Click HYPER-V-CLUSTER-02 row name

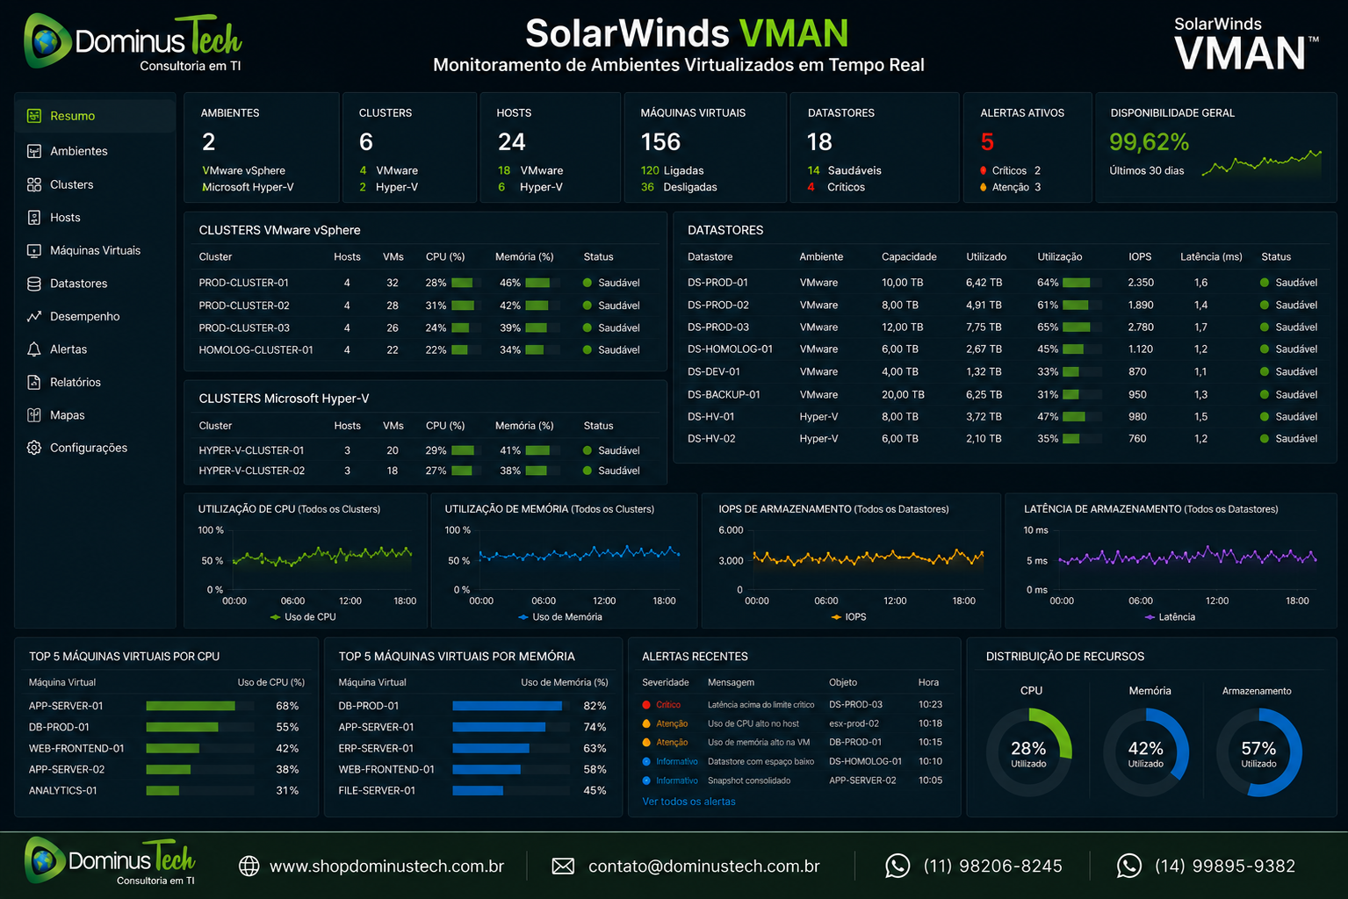251,471
